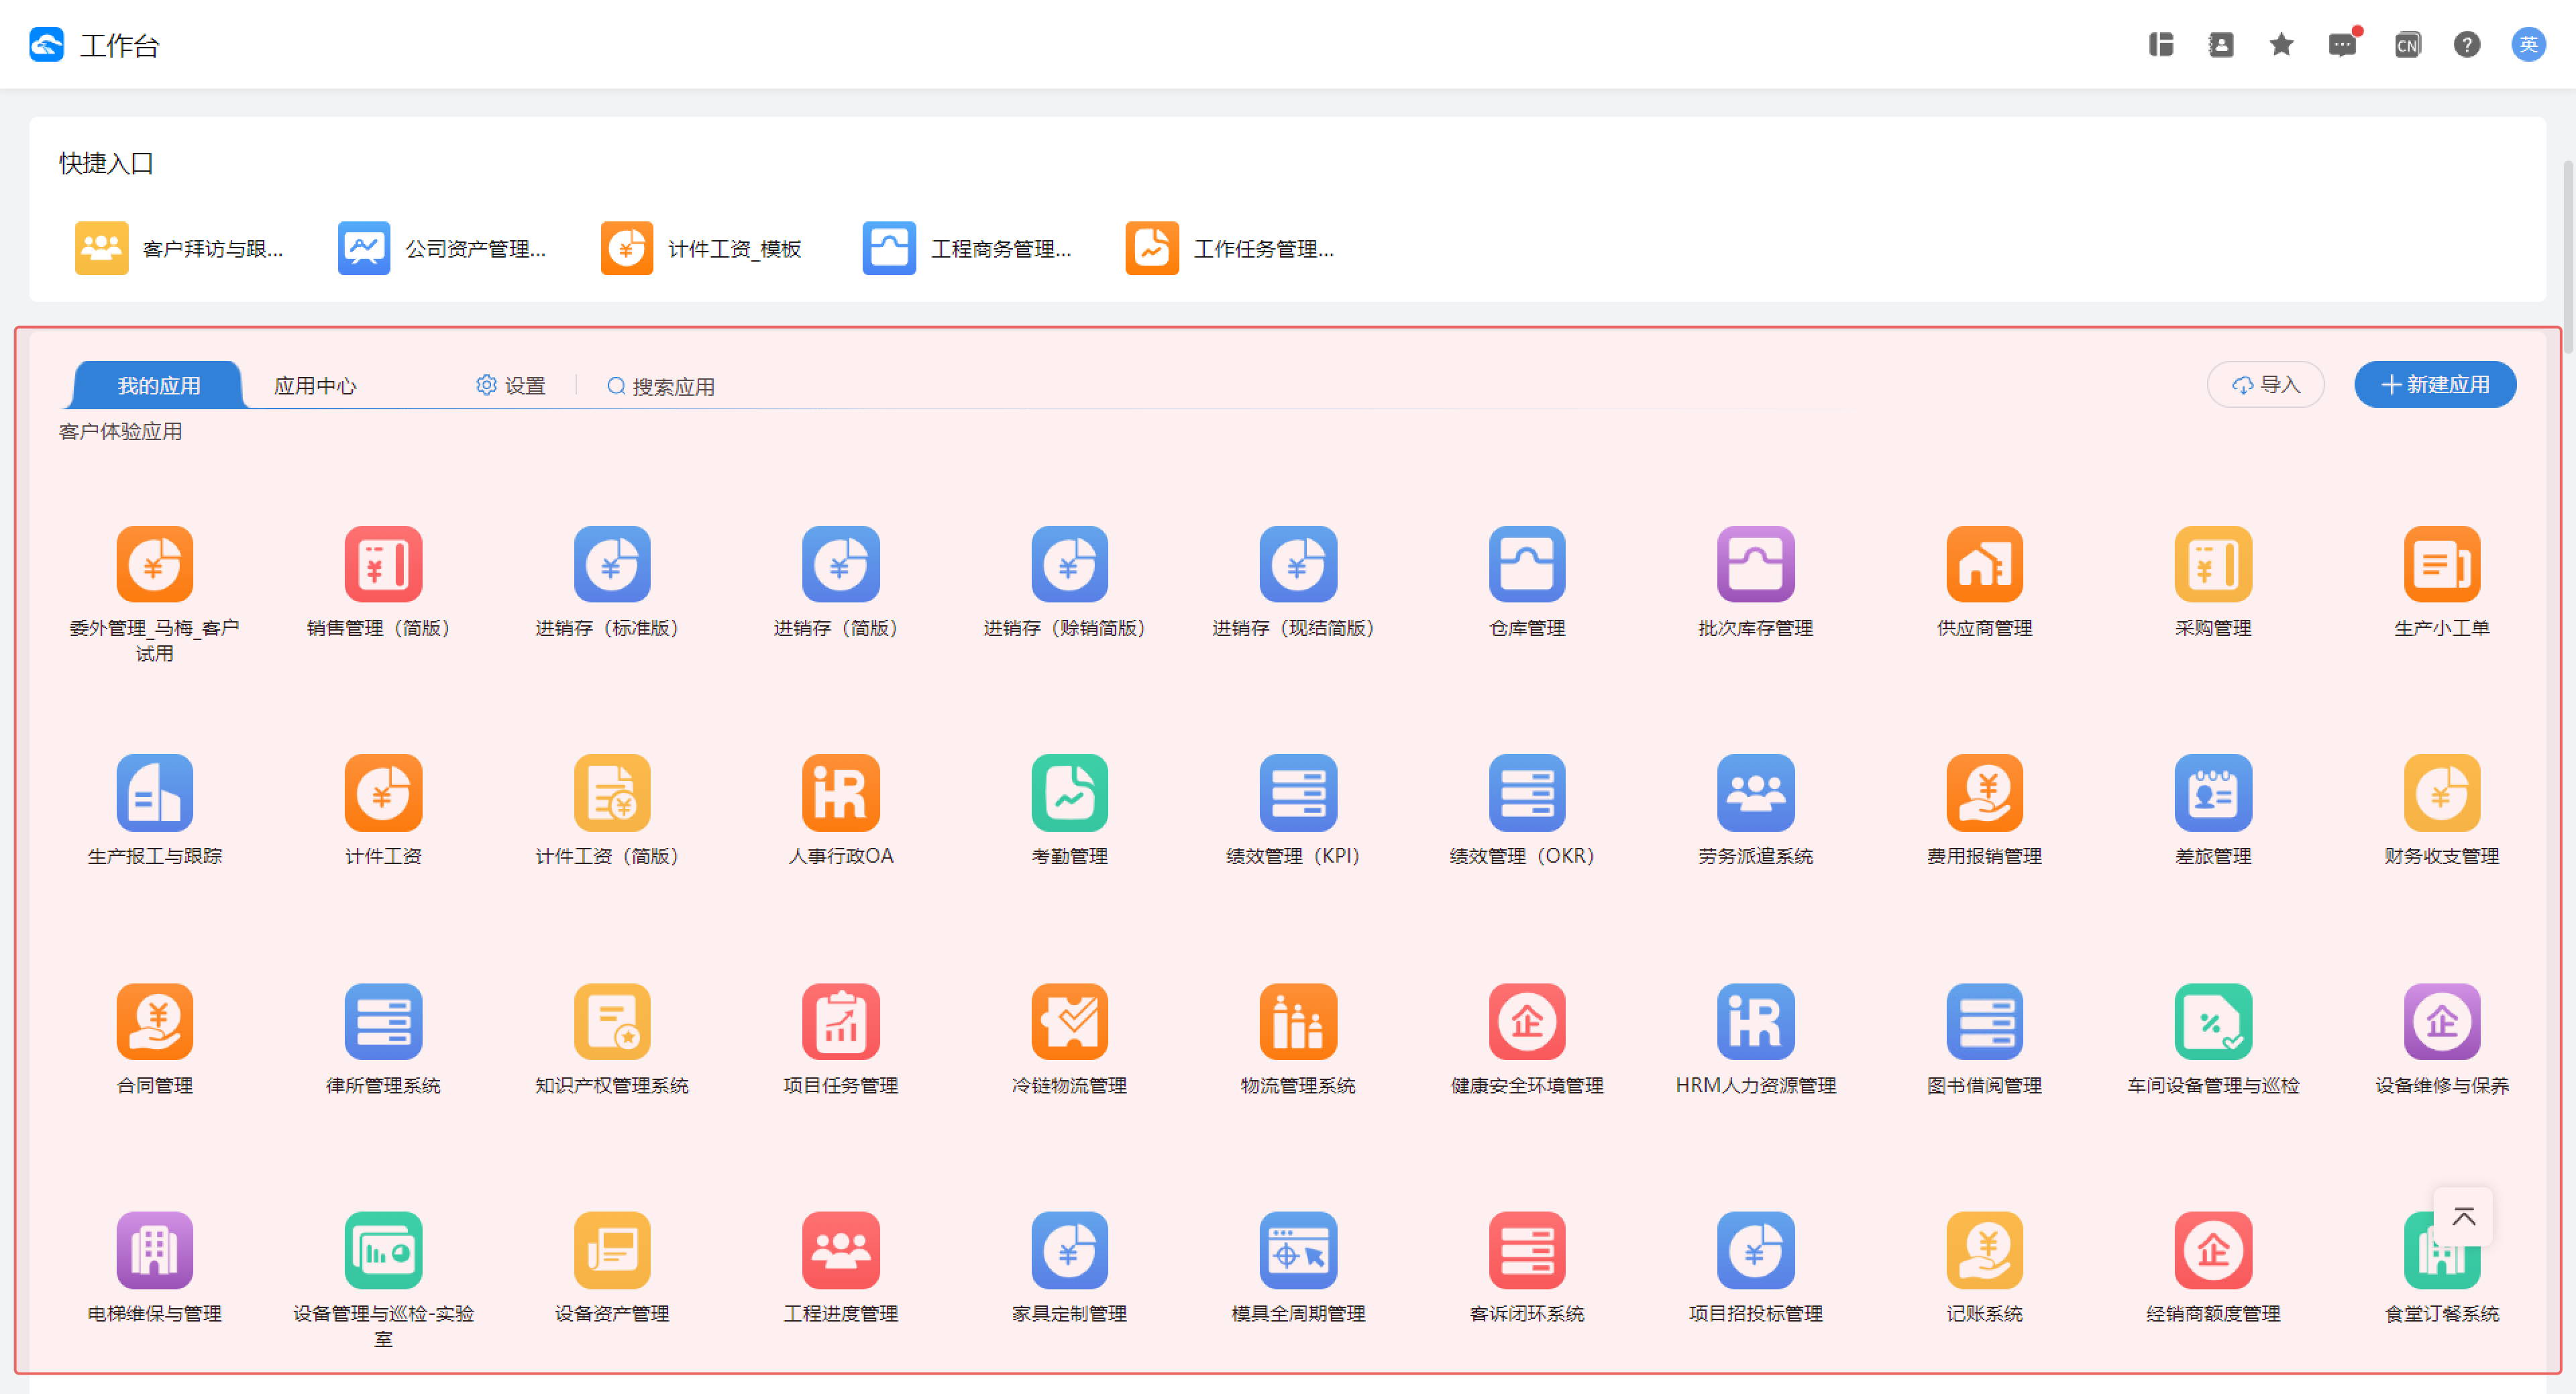
Task: Open the 费用报销管理 app icon
Action: (1984, 793)
